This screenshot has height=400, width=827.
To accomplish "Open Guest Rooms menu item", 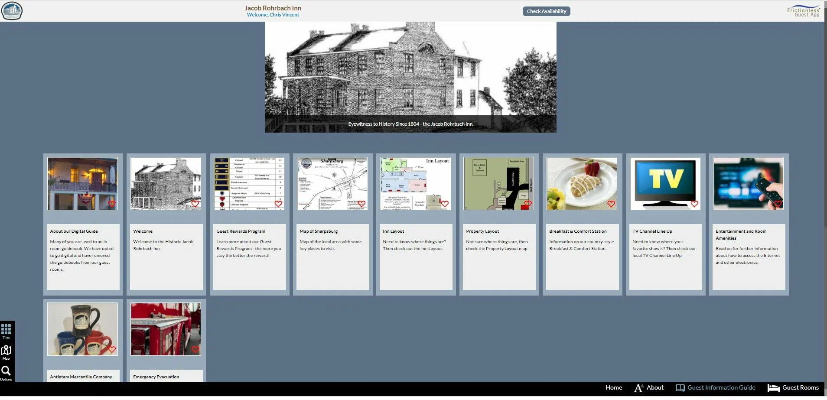I will (800, 388).
